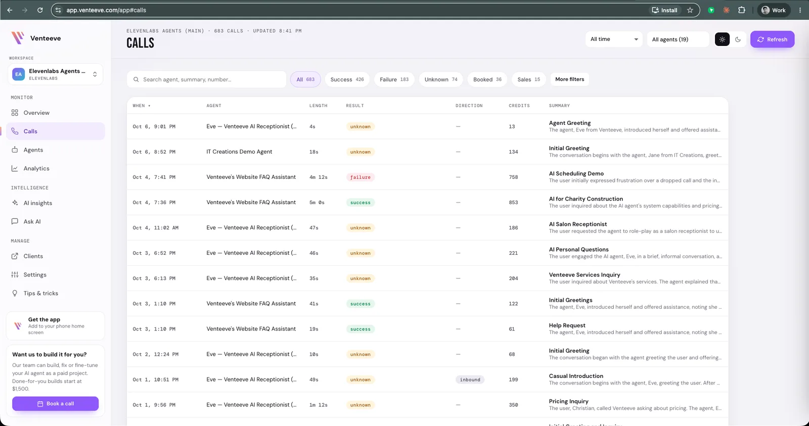The width and height of the screenshot is (809, 426).
Task: Click the Book a call button
Action: click(x=56, y=404)
